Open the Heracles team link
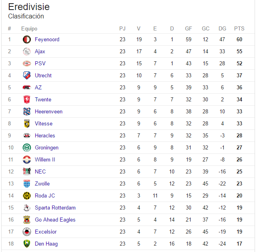This screenshot has height=252, width=257. (x=45, y=135)
